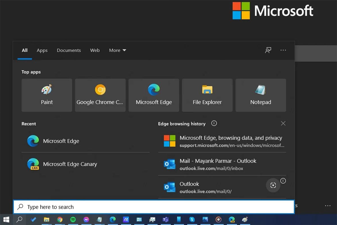Screen dimensions: 337x225
Task: Open Notepad from the taskbar
Action: coord(99,219)
